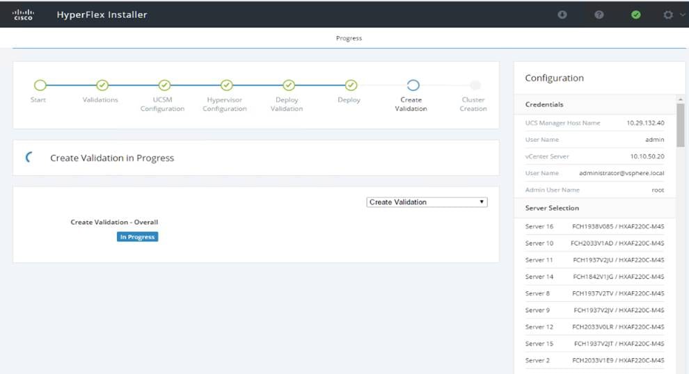Click the Create Validation in Progress heading
The image size is (689, 374).
pos(112,158)
